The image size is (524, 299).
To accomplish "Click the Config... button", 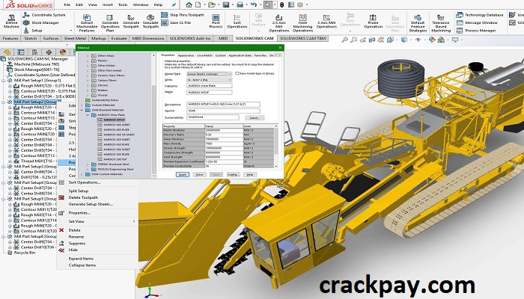I will click(x=233, y=174).
